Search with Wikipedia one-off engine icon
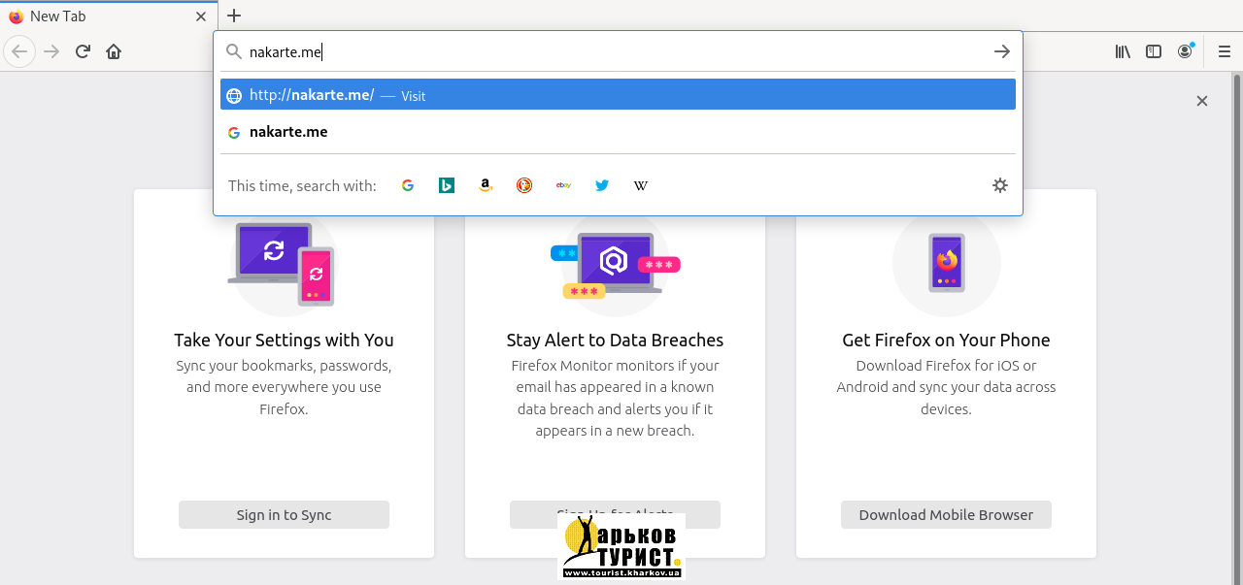Viewport: 1243px width, 585px height. [x=641, y=185]
